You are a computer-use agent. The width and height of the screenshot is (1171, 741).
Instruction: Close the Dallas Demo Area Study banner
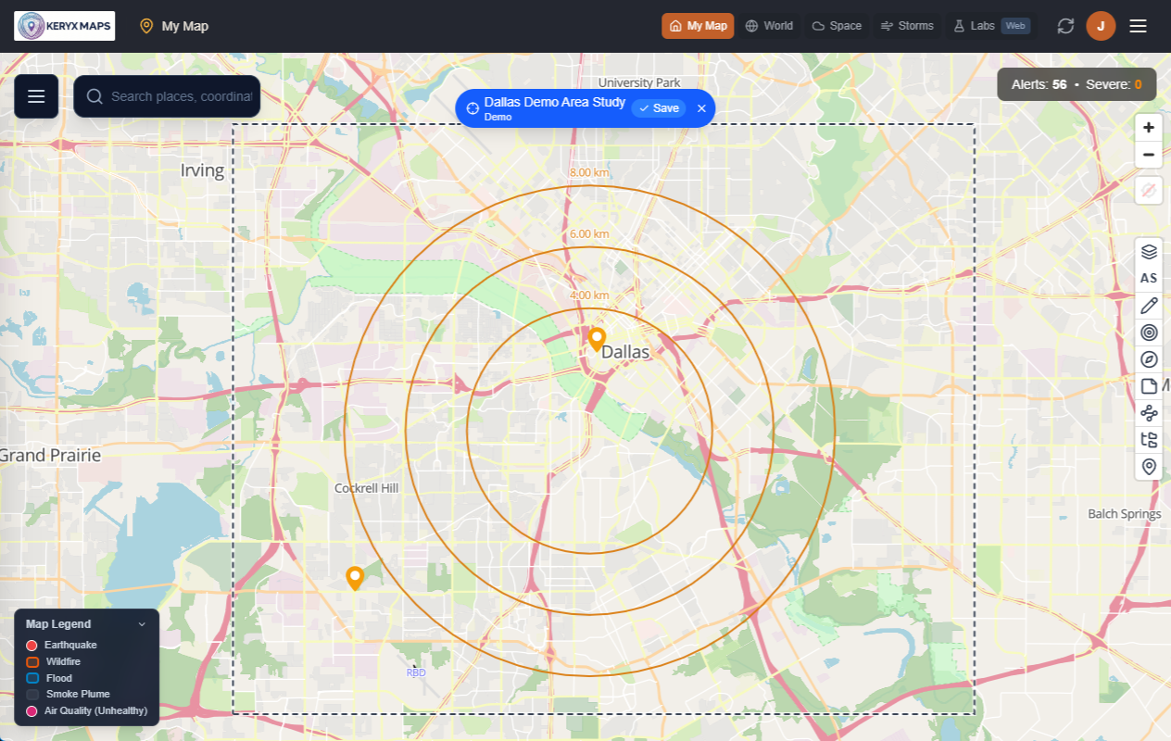coord(701,108)
